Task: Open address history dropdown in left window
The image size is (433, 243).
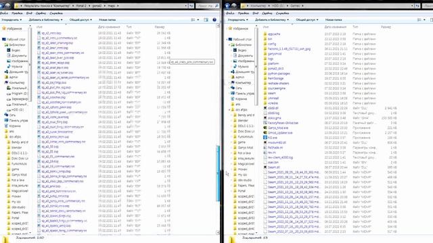Action: (x=186, y=5)
